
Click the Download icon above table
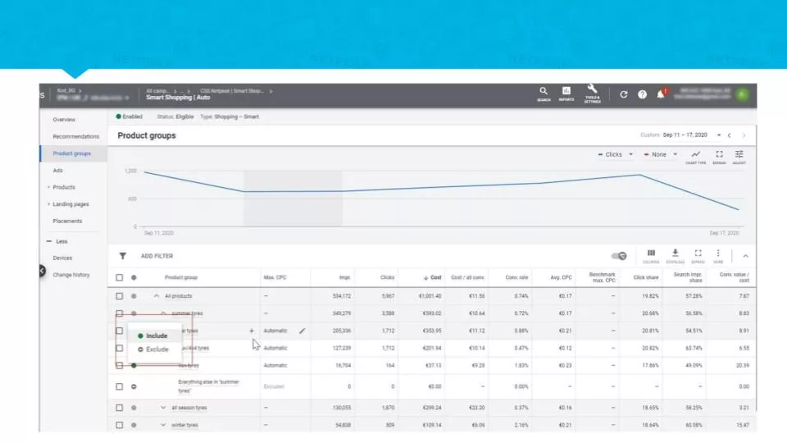[x=675, y=256]
